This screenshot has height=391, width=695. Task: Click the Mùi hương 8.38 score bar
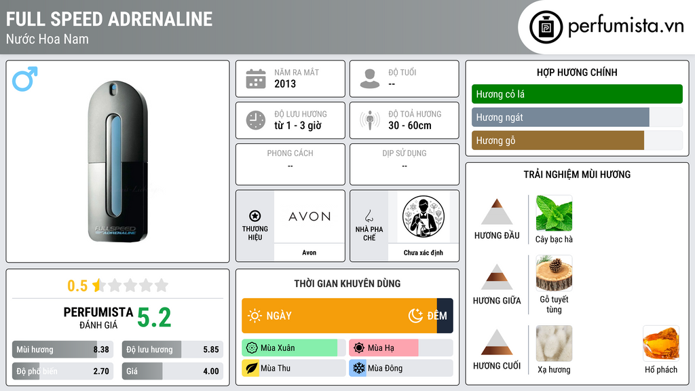point(62,350)
